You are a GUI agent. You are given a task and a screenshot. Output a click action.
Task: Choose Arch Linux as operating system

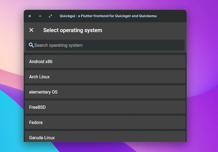point(105,77)
